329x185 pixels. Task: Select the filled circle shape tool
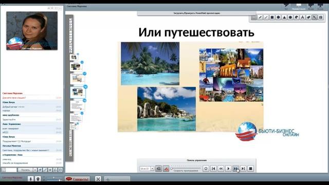(x=278, y=17)
